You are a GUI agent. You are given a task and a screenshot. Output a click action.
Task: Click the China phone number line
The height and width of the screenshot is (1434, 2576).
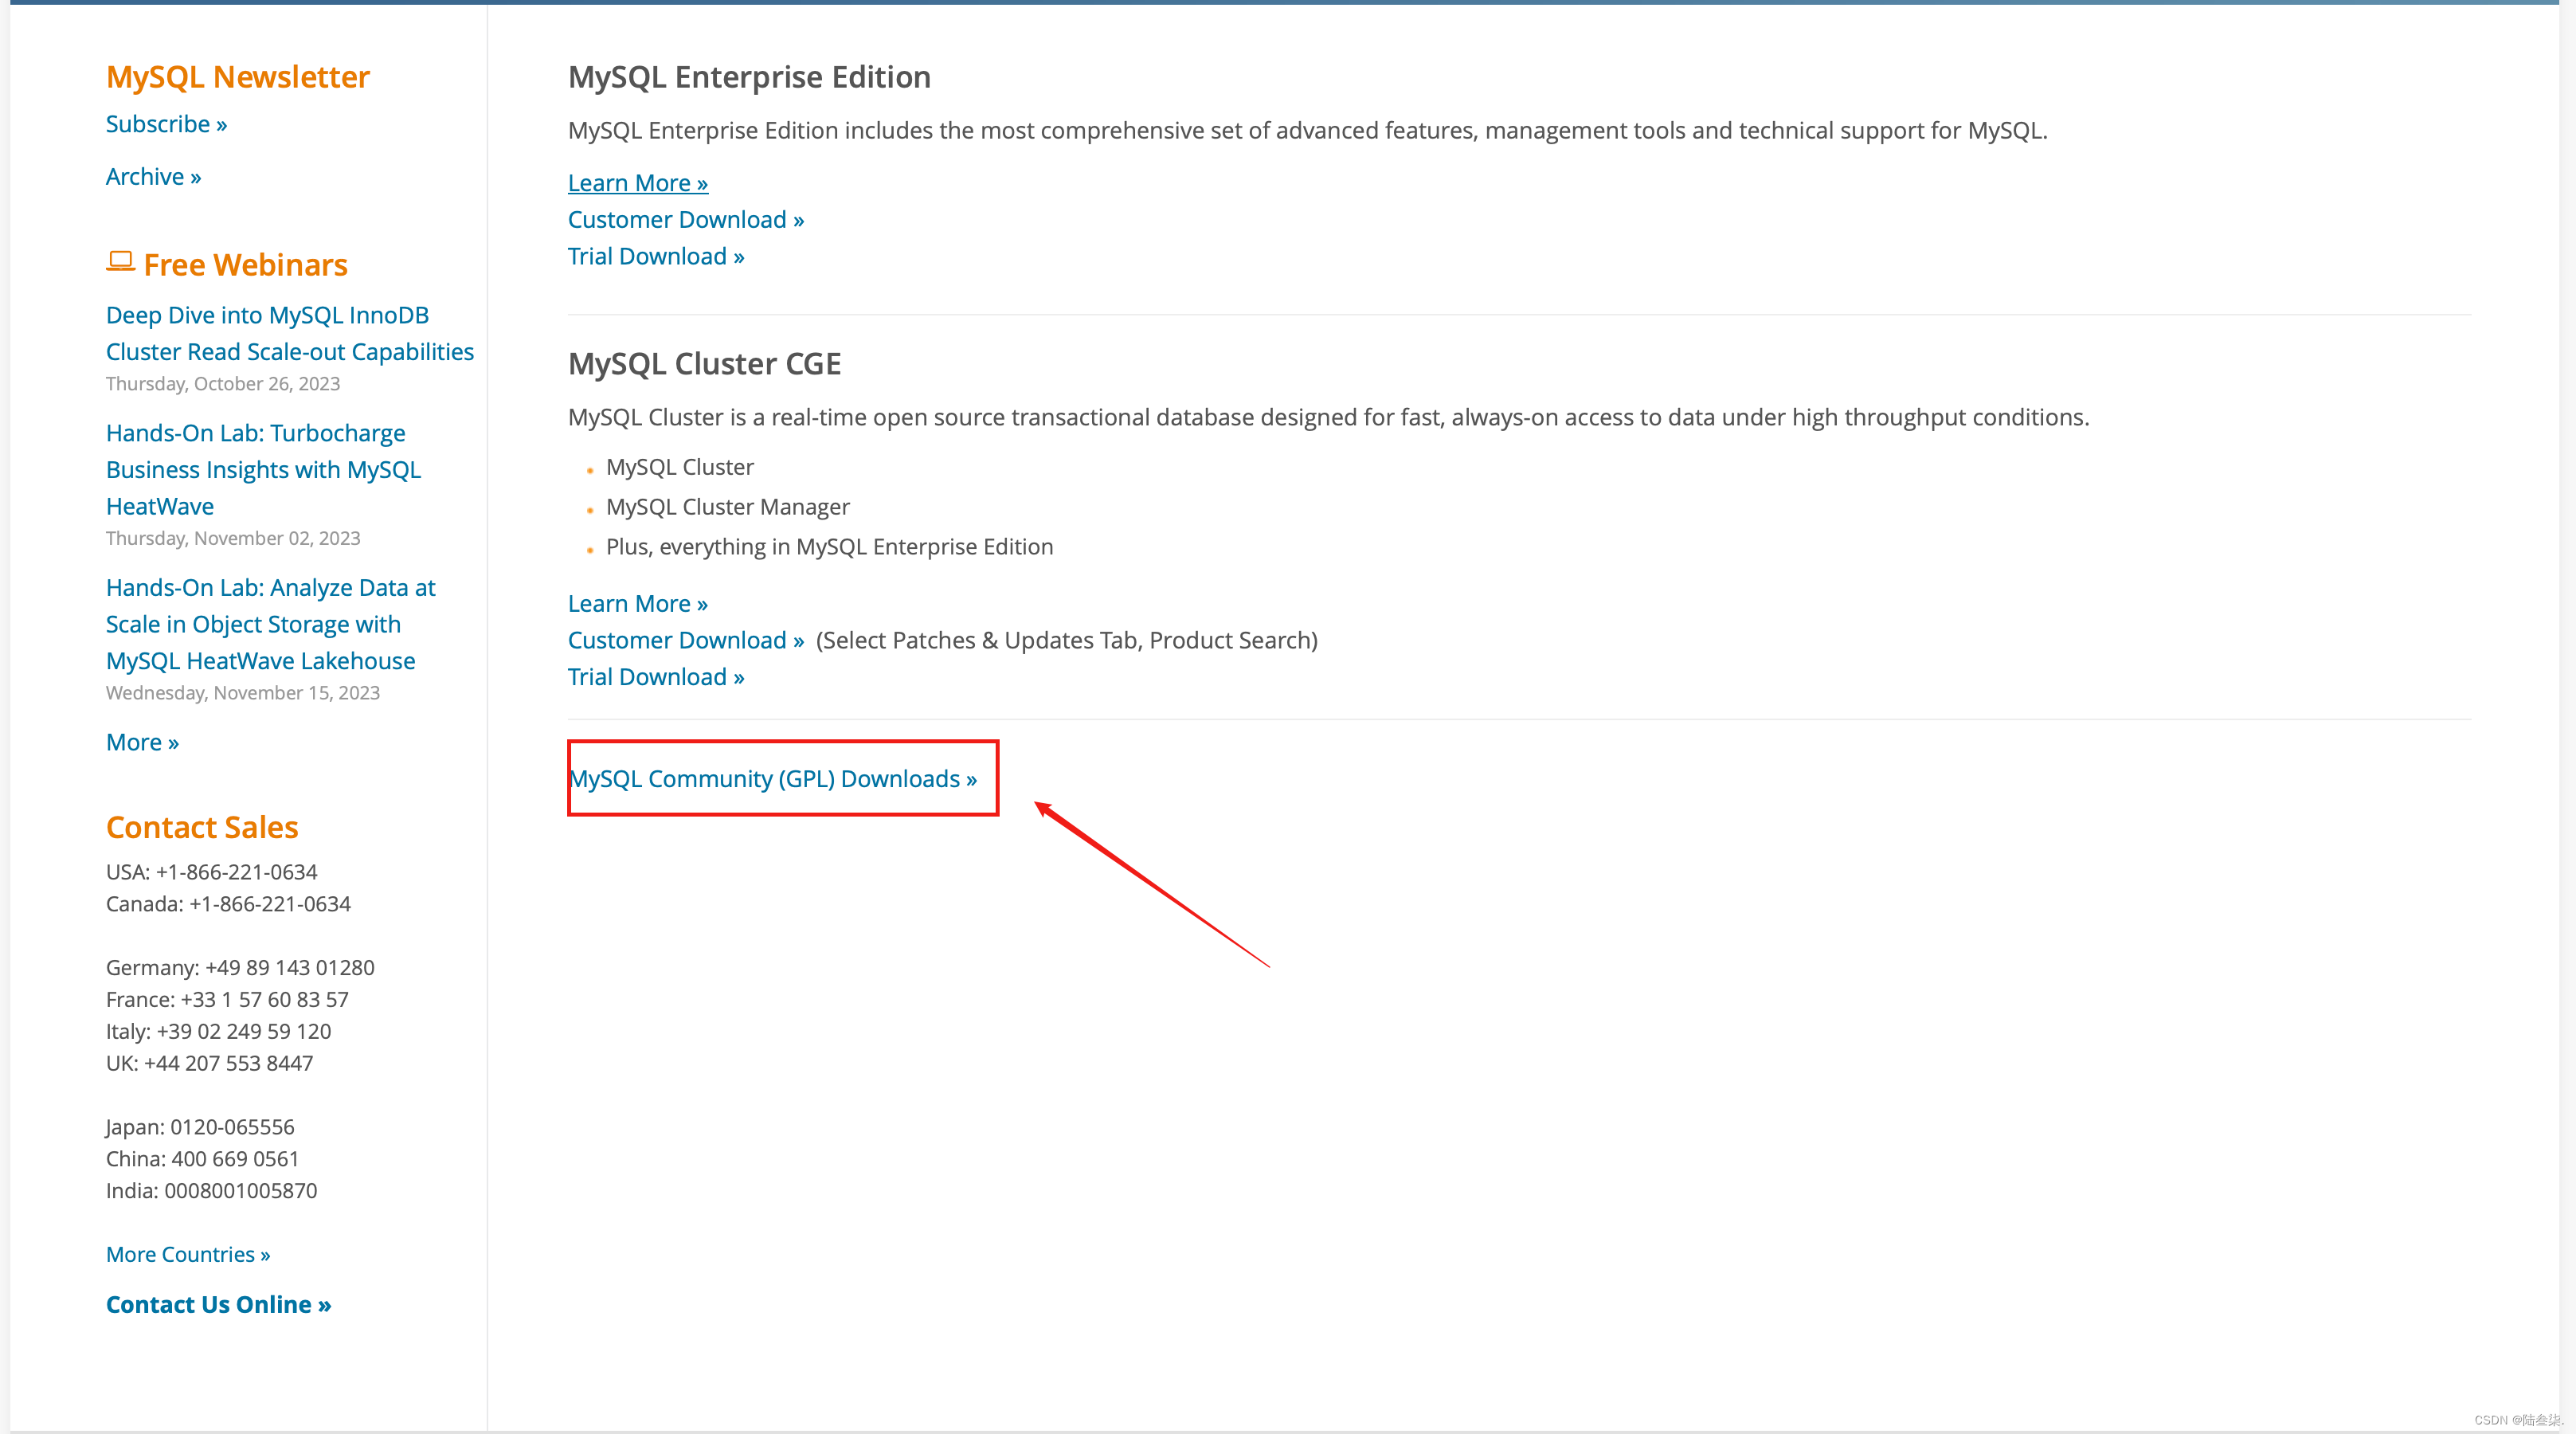202,1159
